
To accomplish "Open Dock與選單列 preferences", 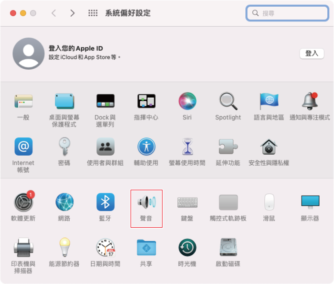I will pos(105,101).
